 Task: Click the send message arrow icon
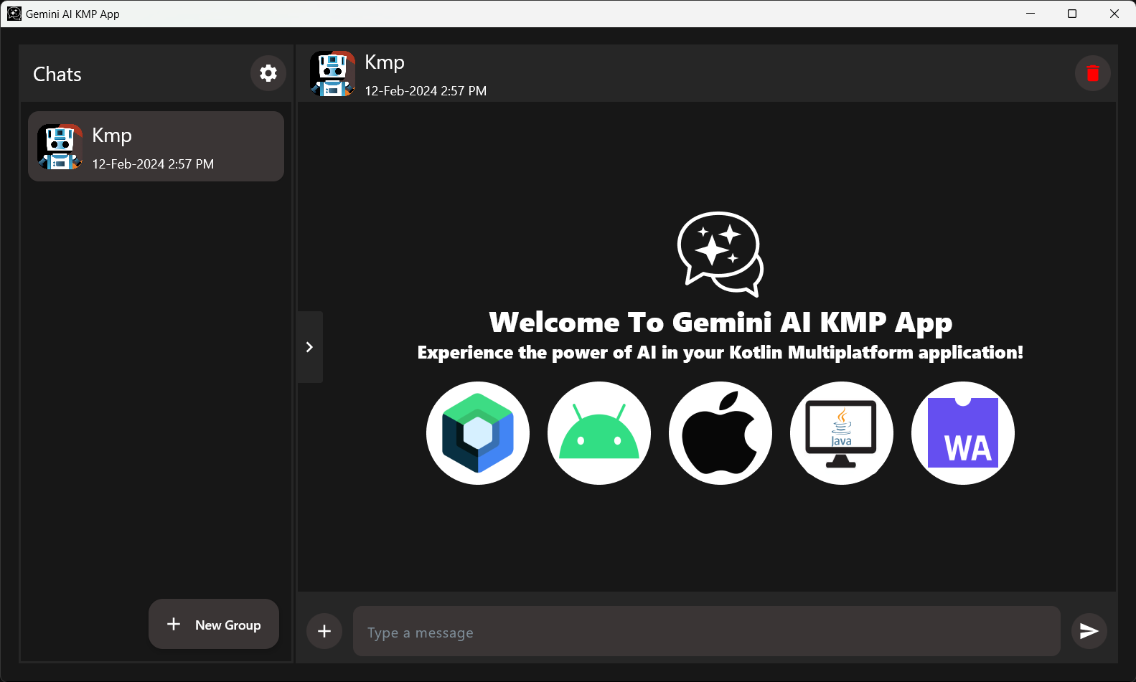pos(1089,631)
